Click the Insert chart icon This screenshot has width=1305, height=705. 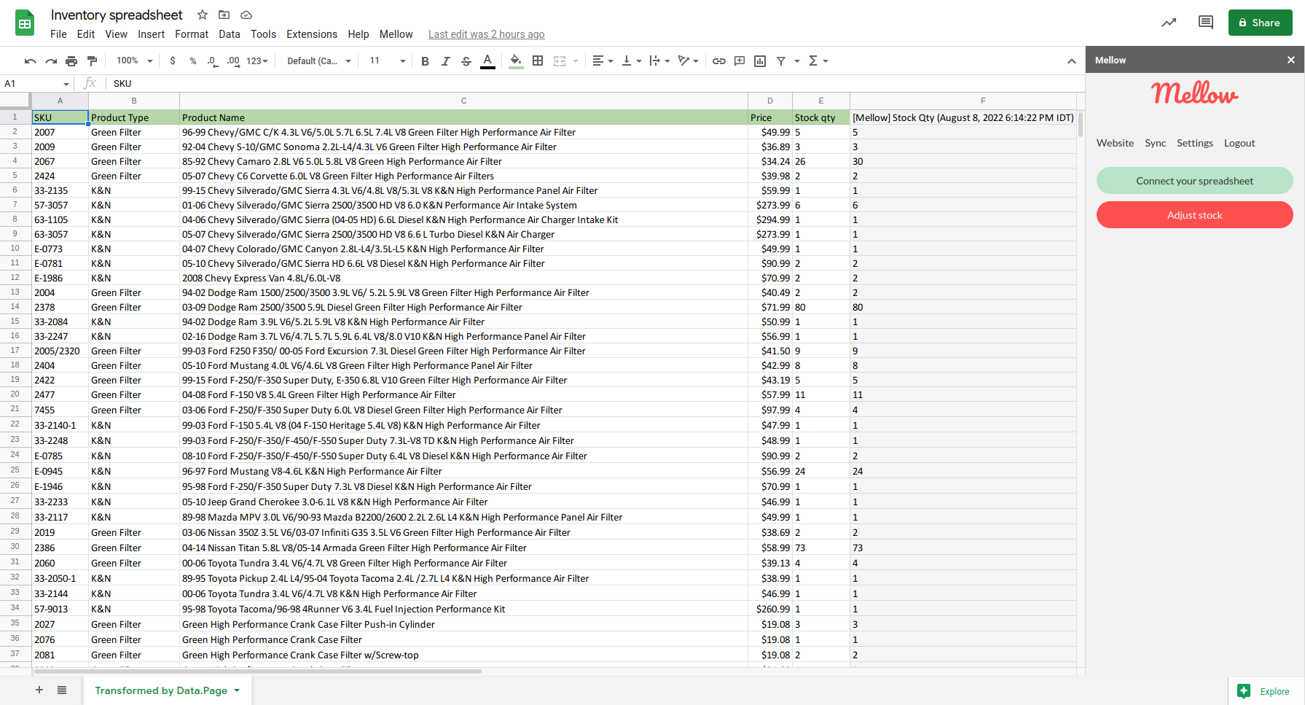click(760, 61)
